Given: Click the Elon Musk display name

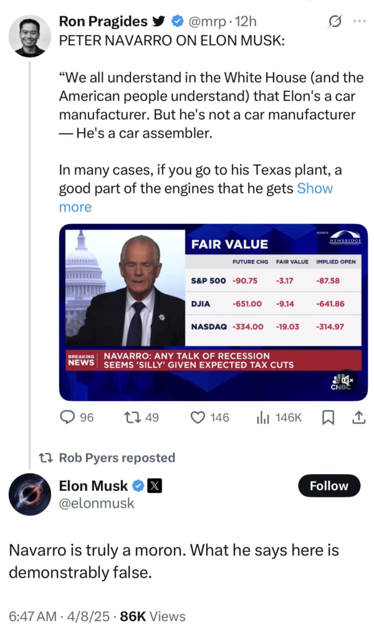Looking at the screenshot, I should coord(93,485).
